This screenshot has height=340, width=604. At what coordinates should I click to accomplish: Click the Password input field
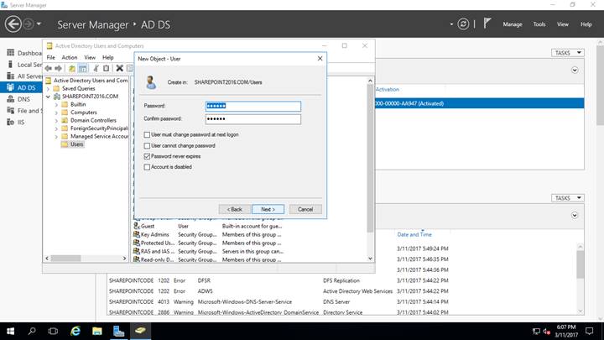coord(253,106)
